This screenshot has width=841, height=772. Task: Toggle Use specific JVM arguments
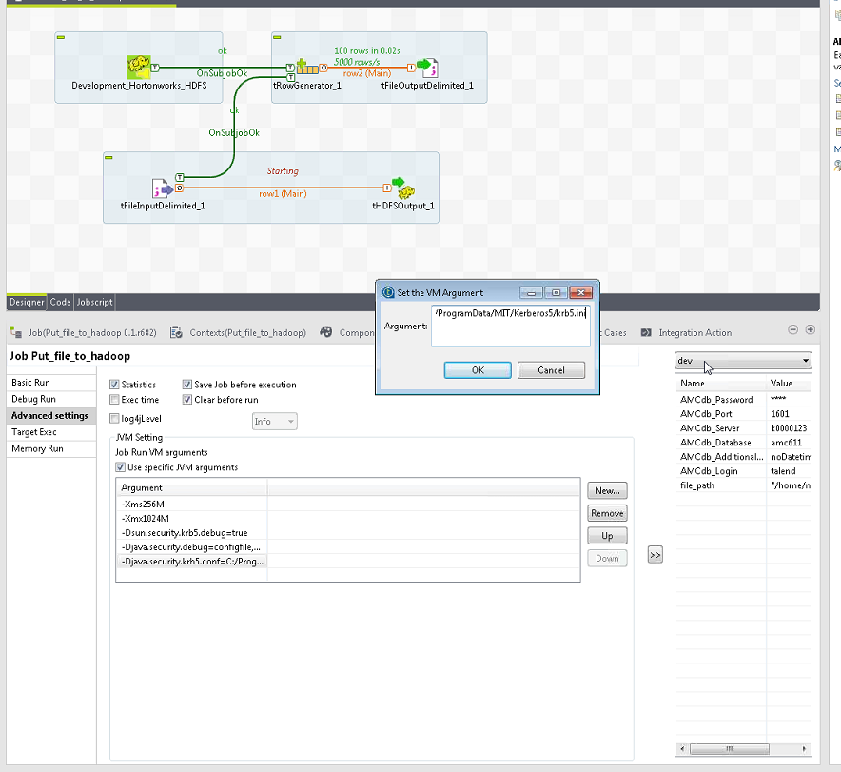point(120,467)
